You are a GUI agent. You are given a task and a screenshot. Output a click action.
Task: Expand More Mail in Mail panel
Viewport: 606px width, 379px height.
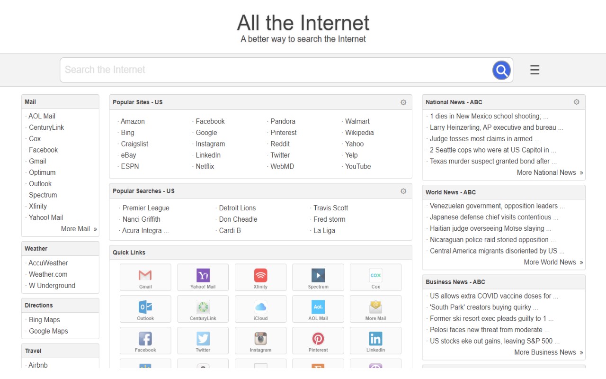(79, 229)
